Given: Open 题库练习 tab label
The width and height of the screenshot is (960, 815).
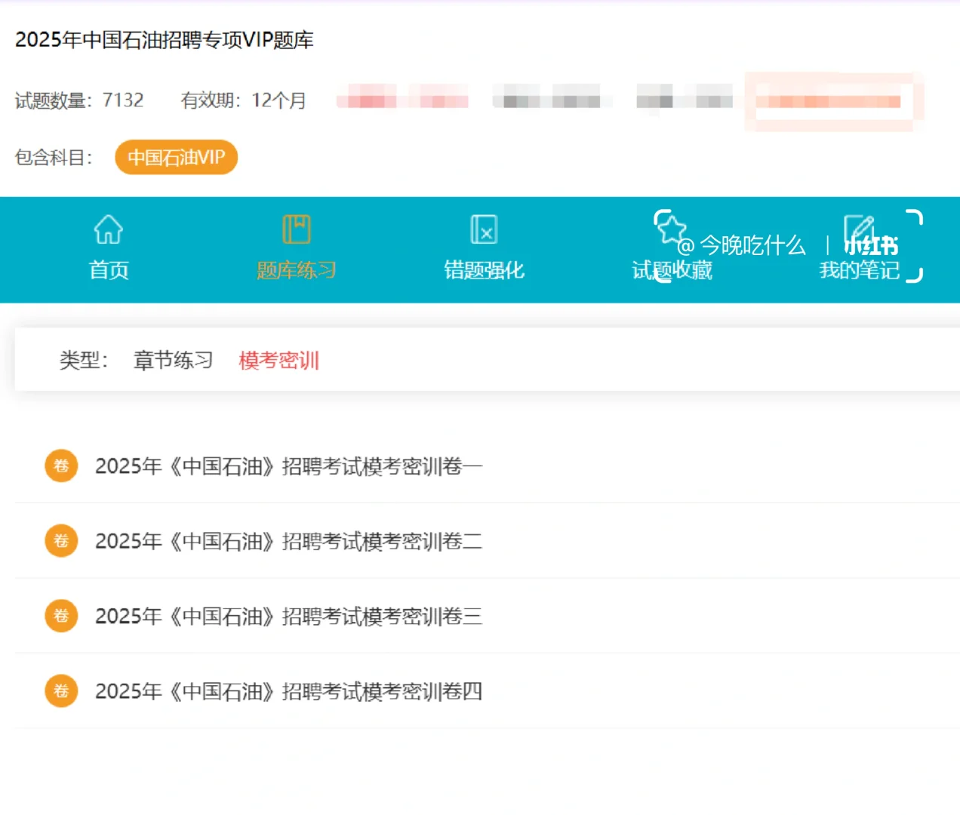Looking at the screenshot, I should [297, 270].
